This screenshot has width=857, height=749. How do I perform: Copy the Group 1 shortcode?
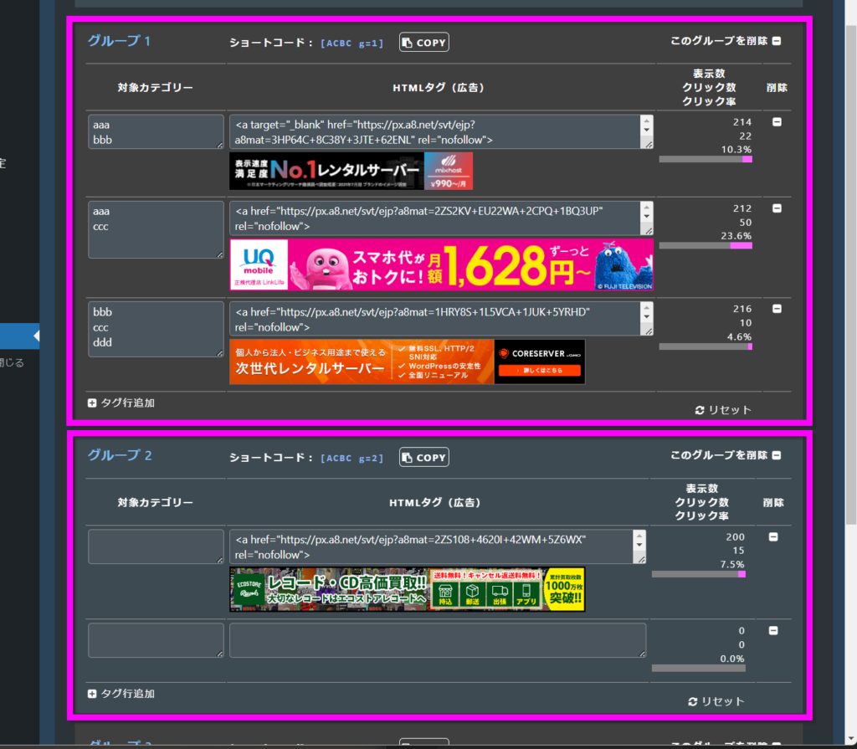pos(423,42)
